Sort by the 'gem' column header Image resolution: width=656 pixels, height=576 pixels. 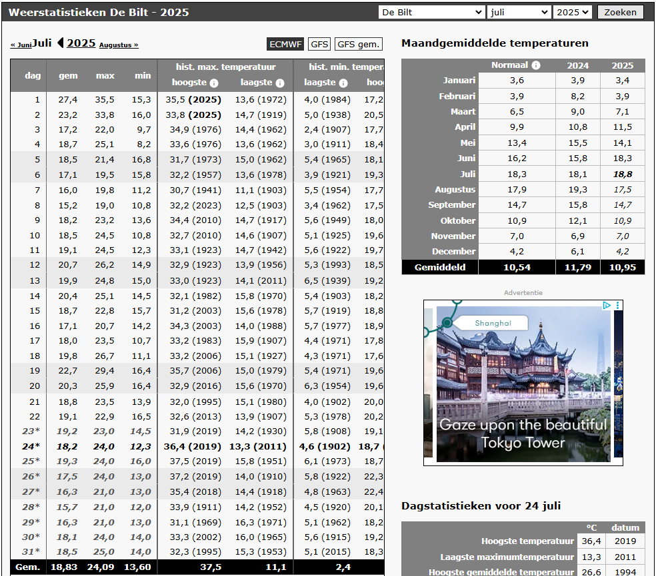[68, 75]
